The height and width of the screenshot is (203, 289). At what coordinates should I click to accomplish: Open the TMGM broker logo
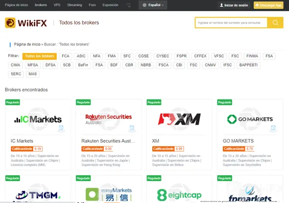(38, 195)
